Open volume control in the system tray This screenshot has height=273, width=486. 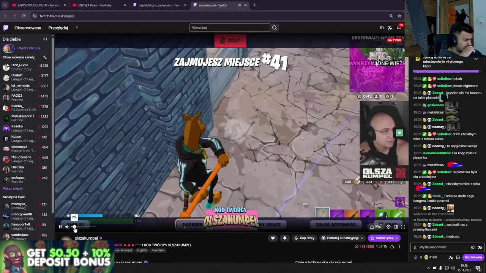pyautogui.click(x=453, y=268)
